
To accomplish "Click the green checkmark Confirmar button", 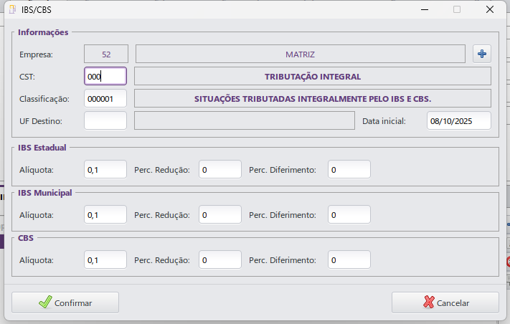I will [65, 302].
